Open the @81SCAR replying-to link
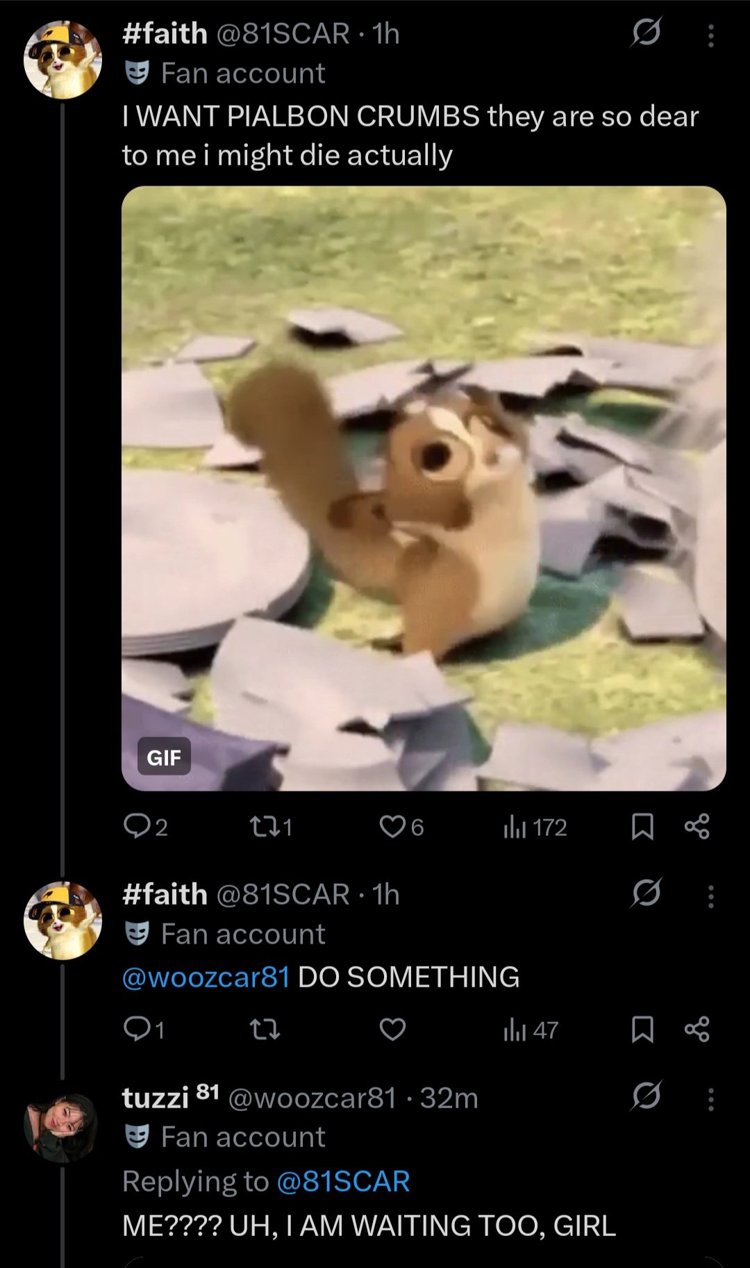Image resolution: width=750 pixels, height=1268 pixels. pyautogui.click(x=343, y=1181)
